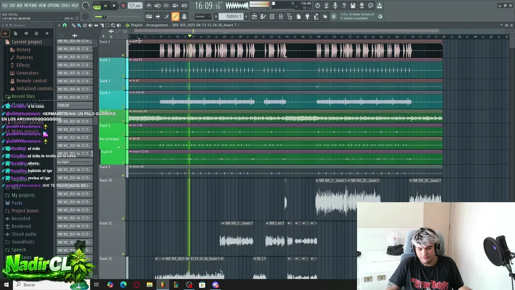Click the floppy disk Save icon
This screenshot has width=515, height=290.
[x=353, y=6]
